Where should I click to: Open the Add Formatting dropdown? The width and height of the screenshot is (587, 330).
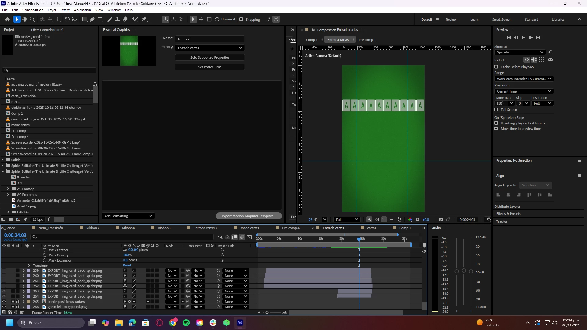click(128, 216)
